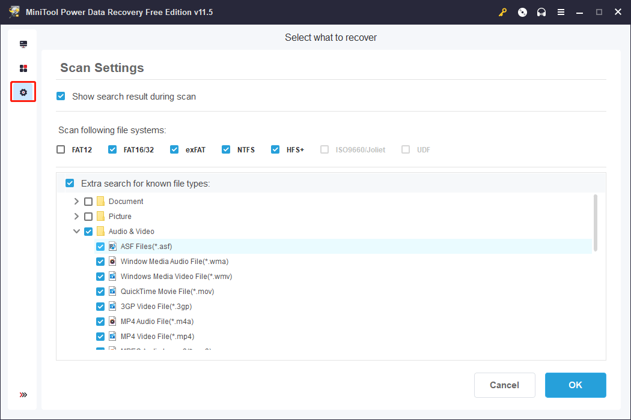Uncheck MP4 Audio File(*.m4a)
This screenshot has width=631, height=420.
pyautogui.click(x=100, y=322)
